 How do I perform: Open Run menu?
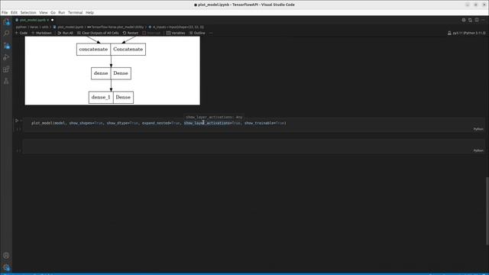tap(62, 12)
